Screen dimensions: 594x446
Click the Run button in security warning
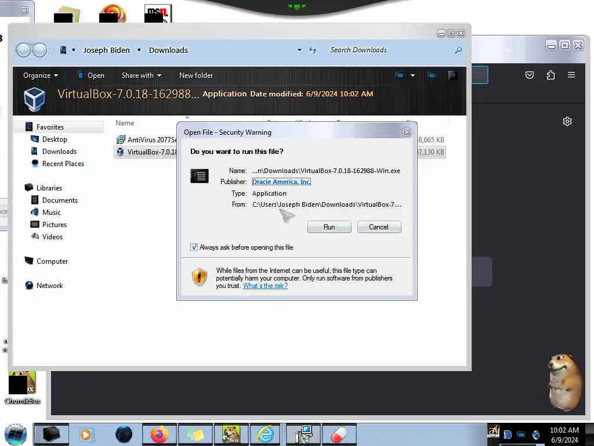(x=329, y=227)
